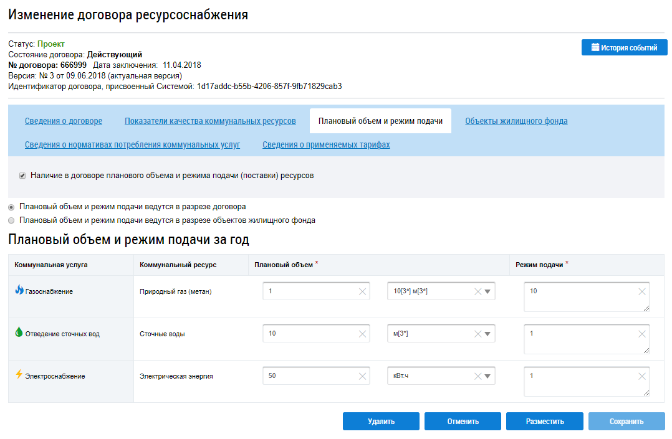Open Объекты жилищного фонда tab
The image size is (672, 439).
coord(516,121)
